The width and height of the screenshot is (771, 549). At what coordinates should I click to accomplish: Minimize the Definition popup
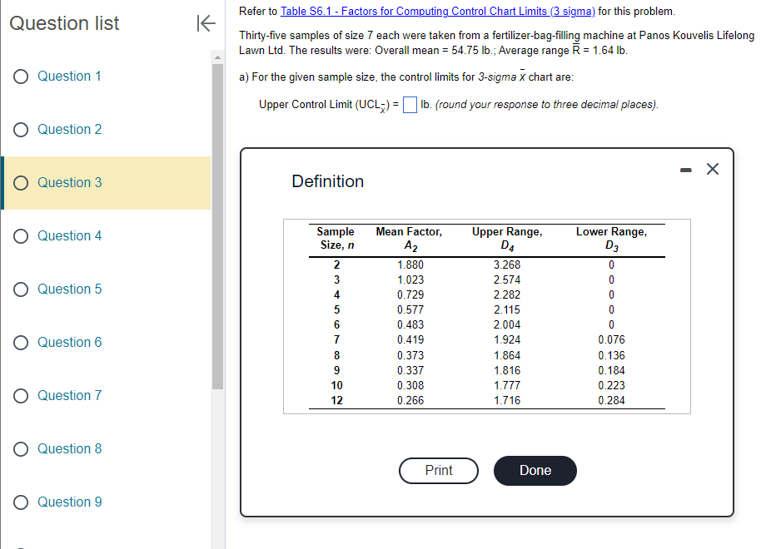[x=684, y=169]
